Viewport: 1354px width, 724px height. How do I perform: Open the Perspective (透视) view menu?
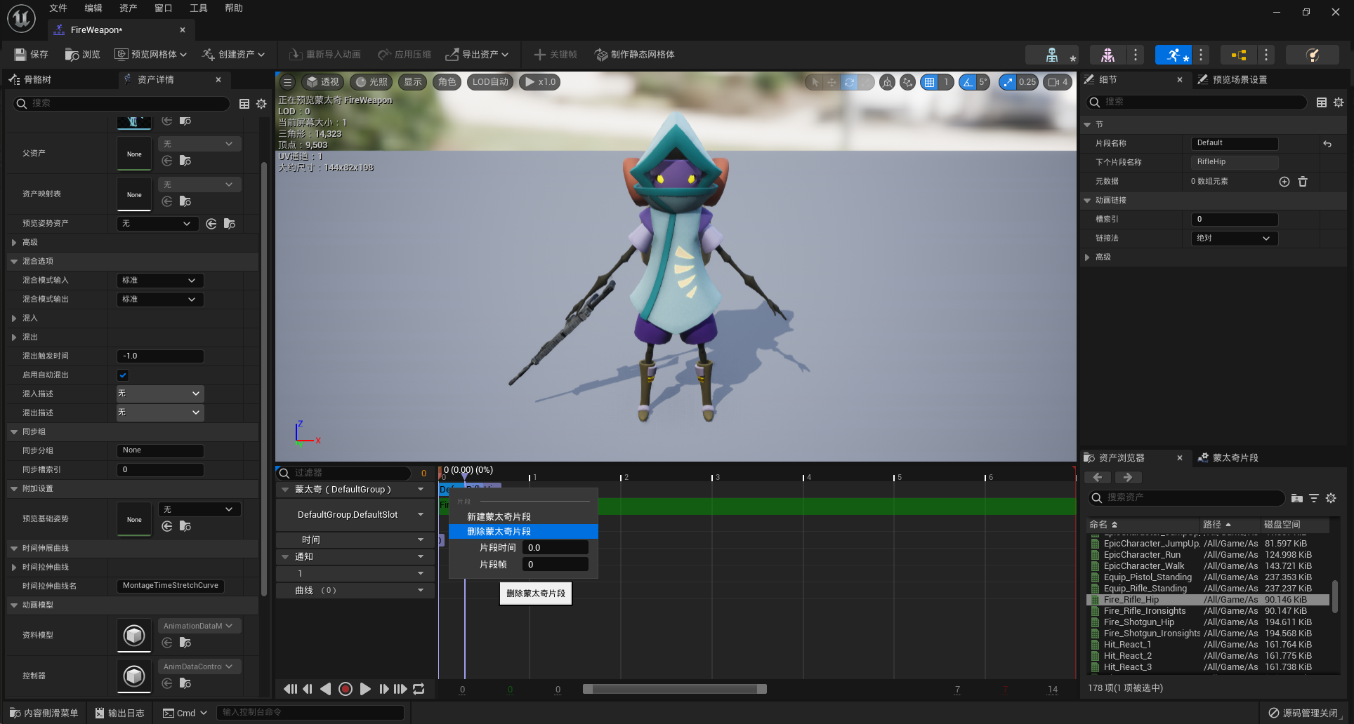(x=322, y=82)
